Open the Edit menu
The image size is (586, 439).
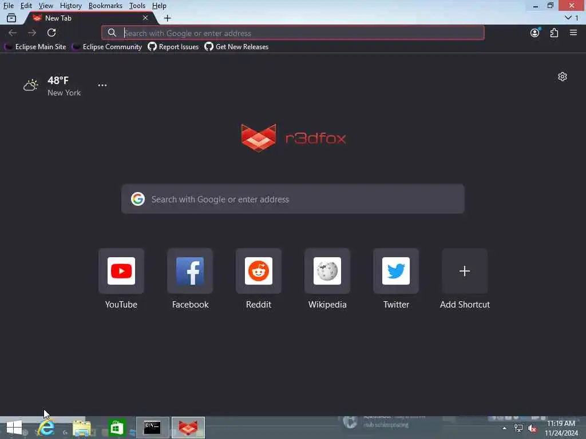pyautogui.click(x=26, y=6)
